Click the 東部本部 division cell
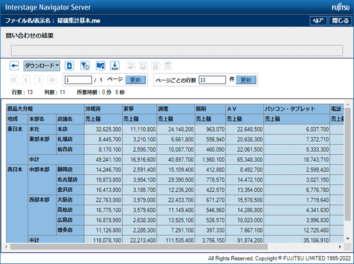The height and width of the screenshot is (264, 354). click(42, 145)
